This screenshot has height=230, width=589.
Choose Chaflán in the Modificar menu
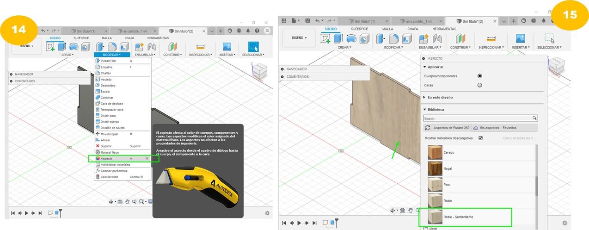[123, 73]
